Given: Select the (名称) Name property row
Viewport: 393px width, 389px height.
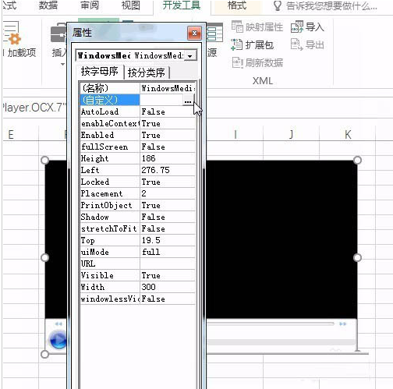Looking at the screenshot, I should (x=137, y=88).
